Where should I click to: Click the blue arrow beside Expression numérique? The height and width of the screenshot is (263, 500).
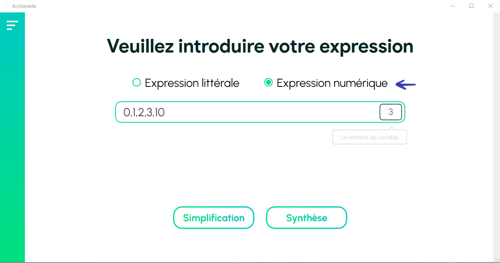click(405, 84)
